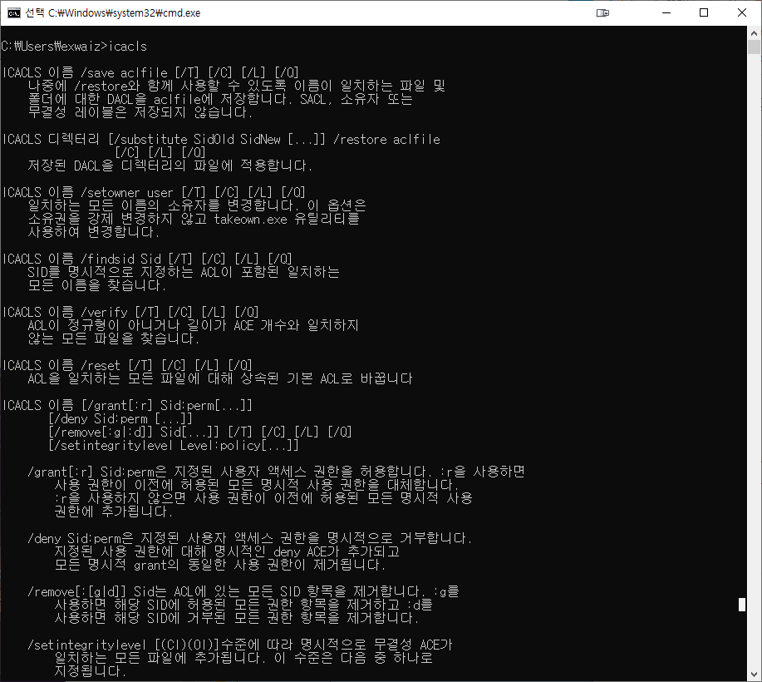Click '/substitute SidOld SidNew' text
The width and height of the screenshot is (762, 682).
[195, 139]
